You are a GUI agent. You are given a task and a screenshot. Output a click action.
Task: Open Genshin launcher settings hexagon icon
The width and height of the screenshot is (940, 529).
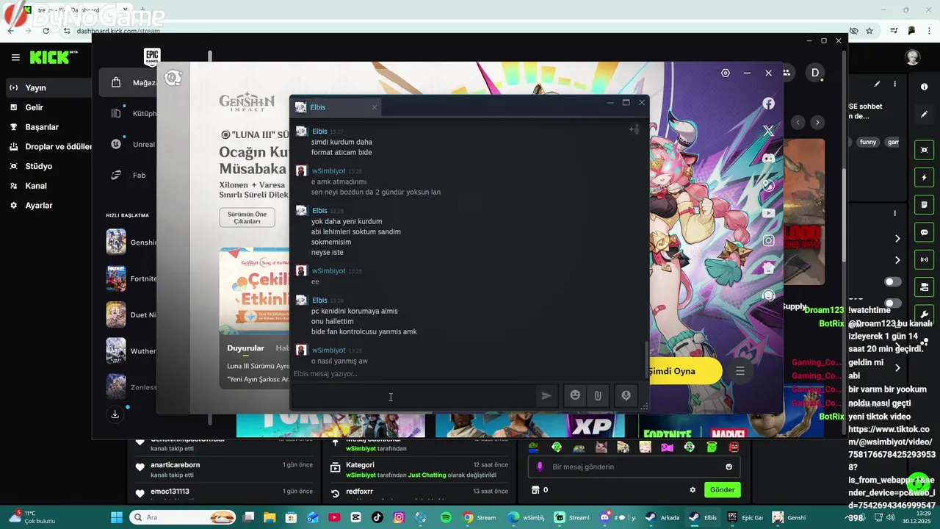[726, 73]
